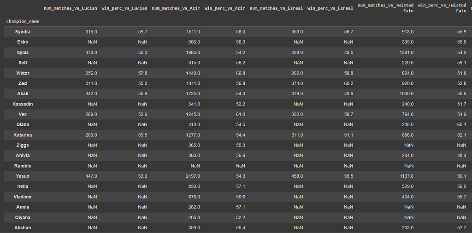
Task: Click Yasuo's Ezreal match count 458.0
Action: pos(297,176)
